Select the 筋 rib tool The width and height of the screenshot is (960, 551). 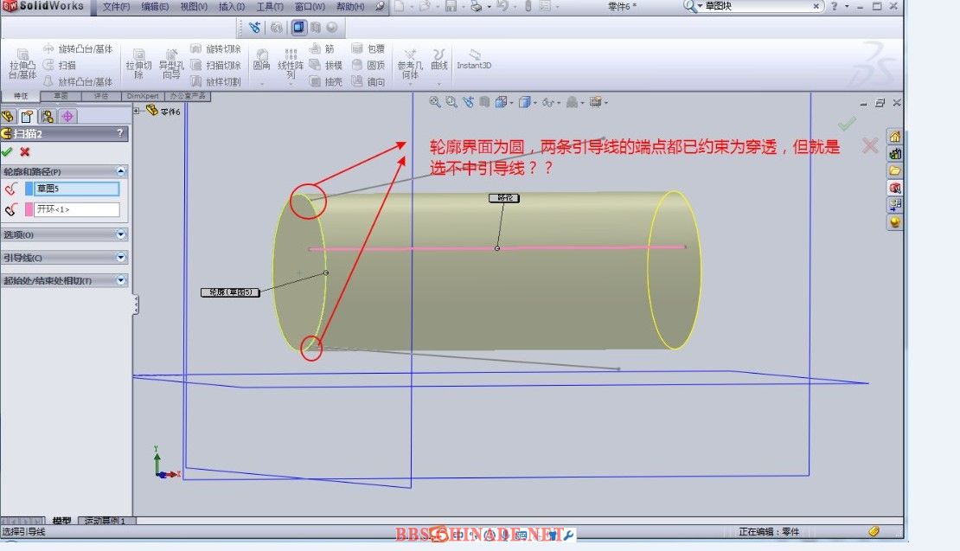[x=322, y=48]
